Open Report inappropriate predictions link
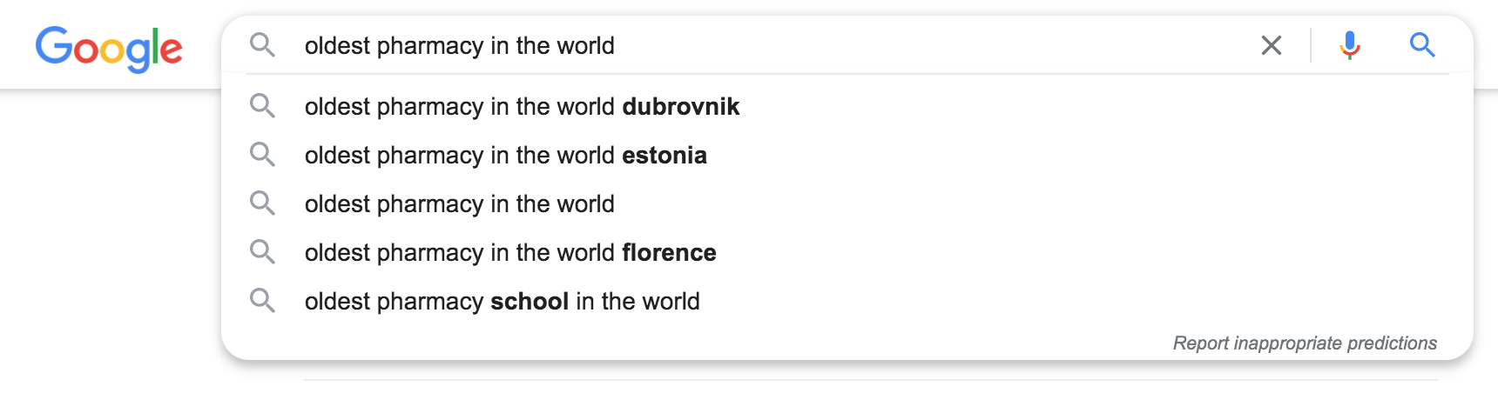 1304,343
